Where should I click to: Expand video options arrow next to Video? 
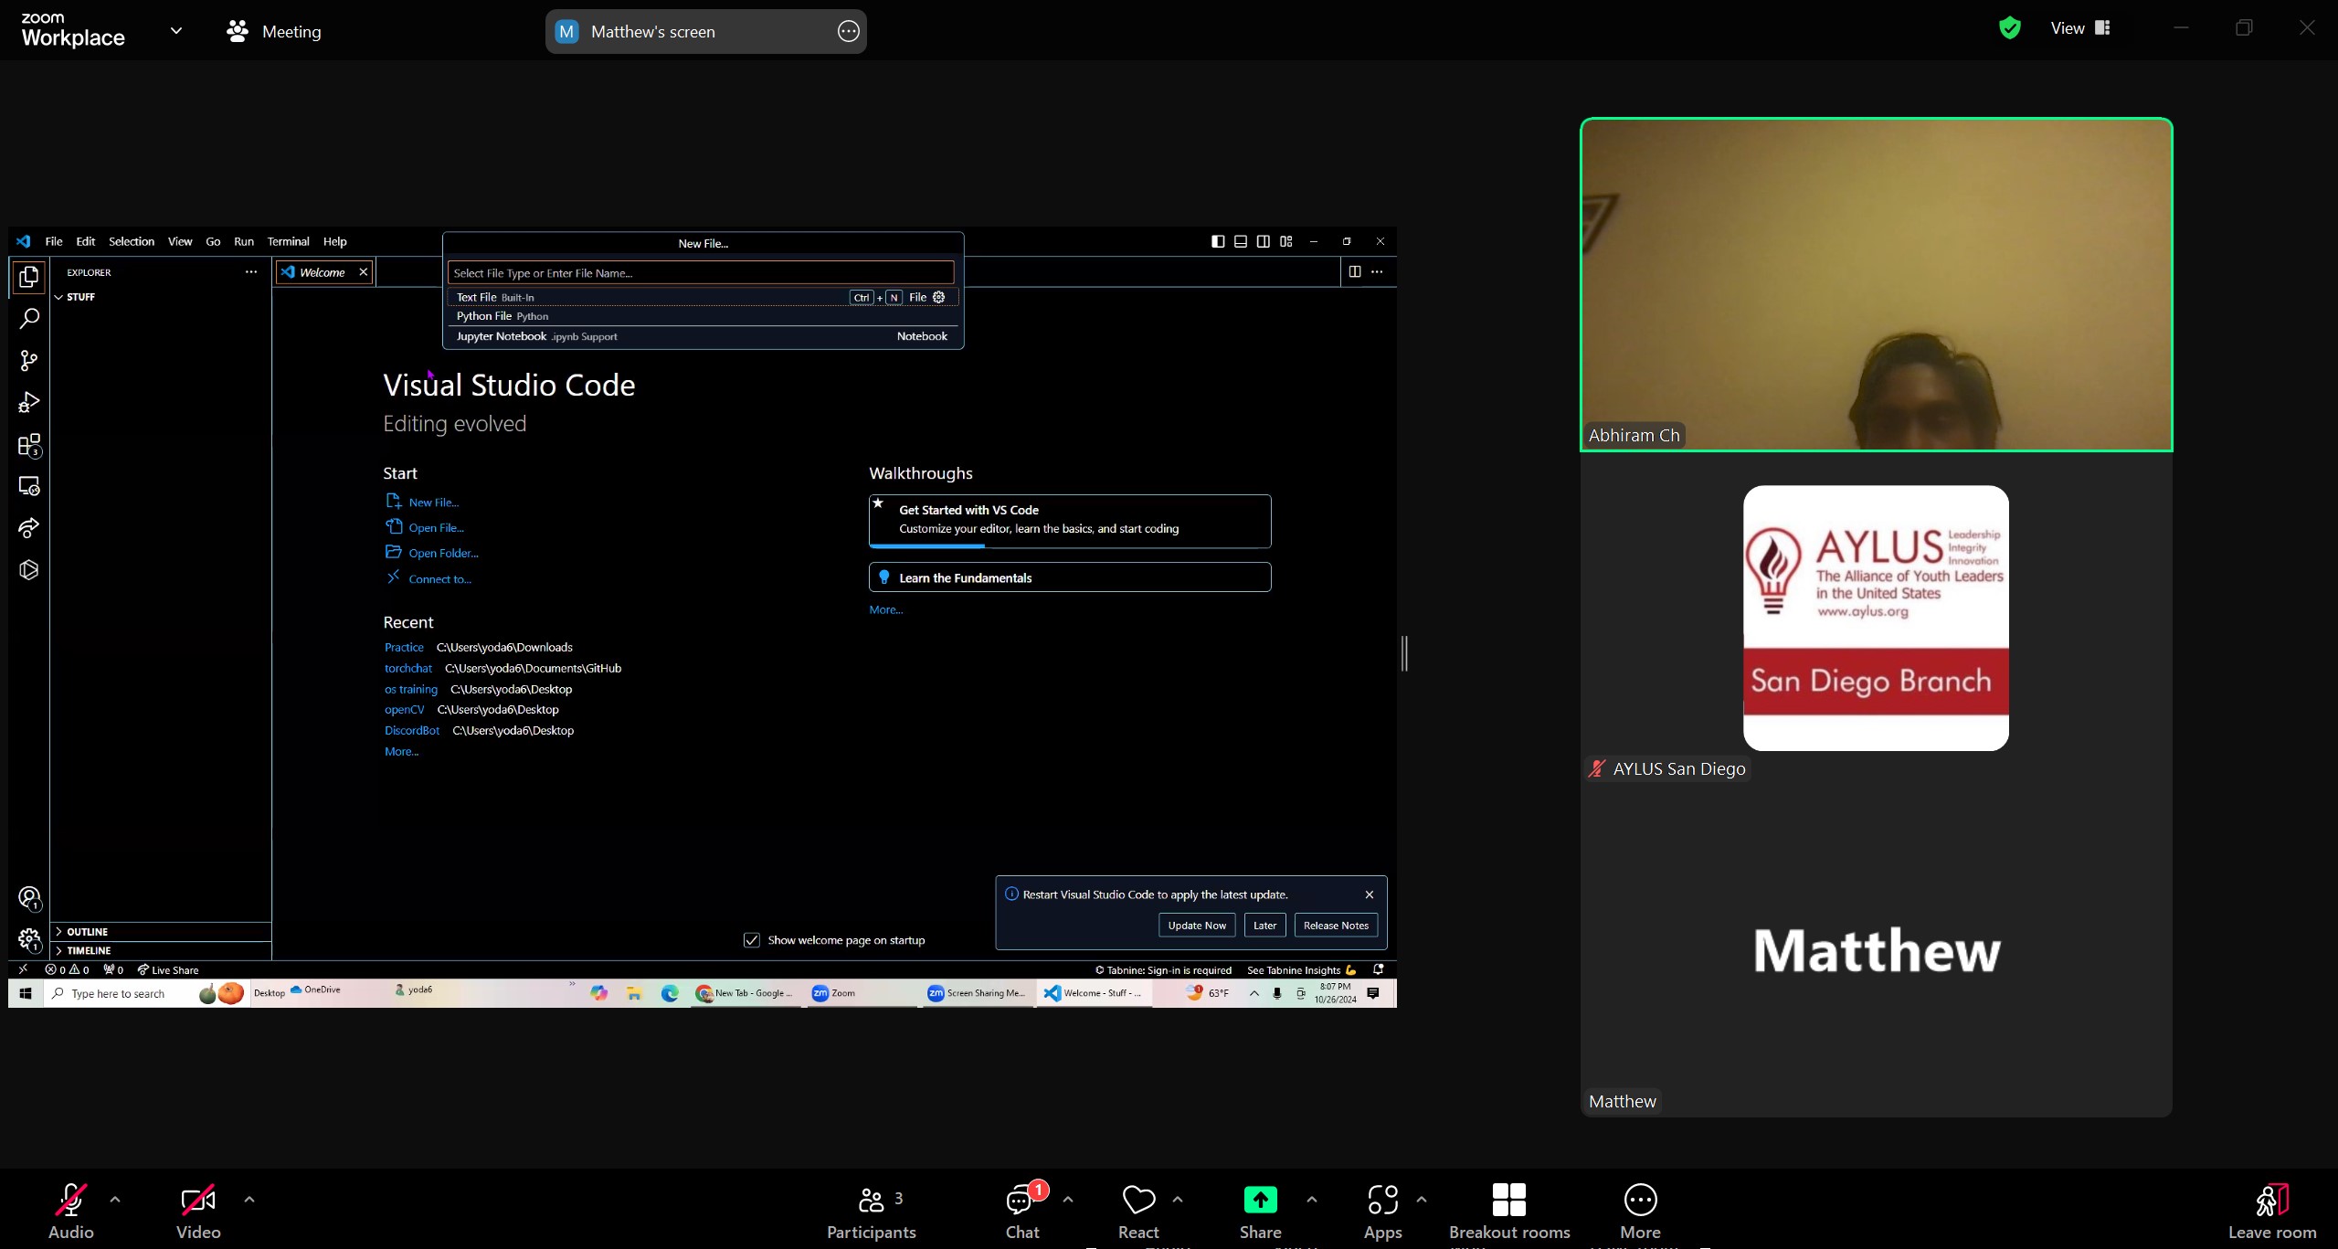tap(249, 1200)
